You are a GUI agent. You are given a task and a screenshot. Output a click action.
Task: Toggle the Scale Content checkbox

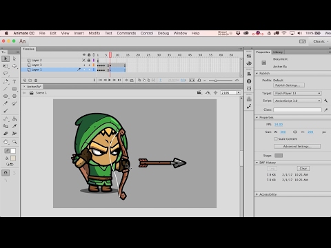tap(276, 138)
